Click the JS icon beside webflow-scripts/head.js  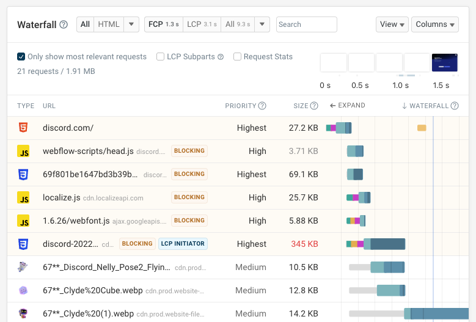(23, 152)
